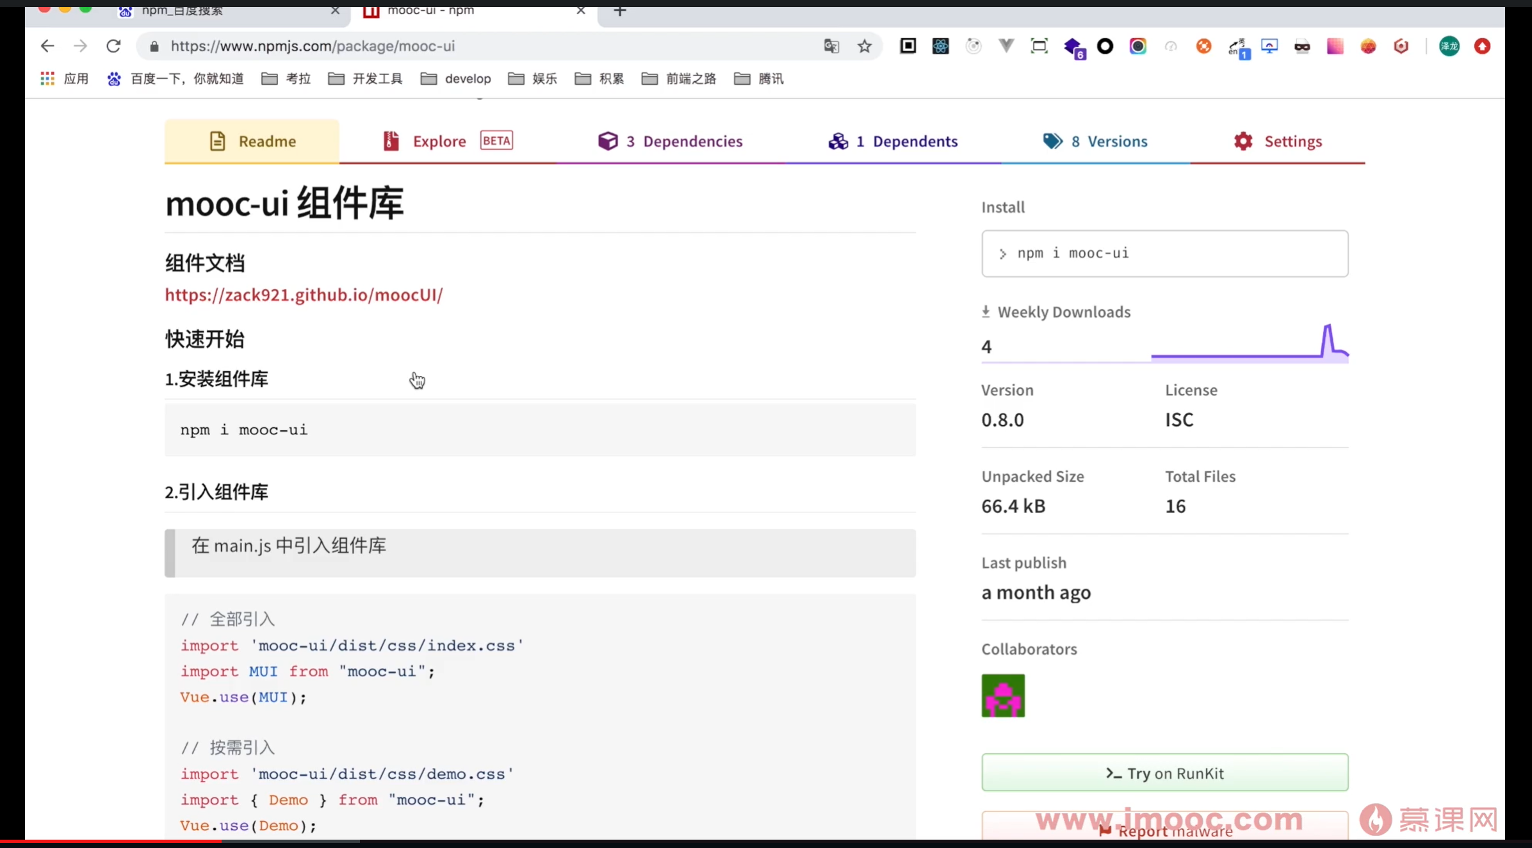Image resolution: width=1532 pixels, height=848 pixels.
Task: Open the Vue.js devtools extension icon
Action: point(1006,45)
